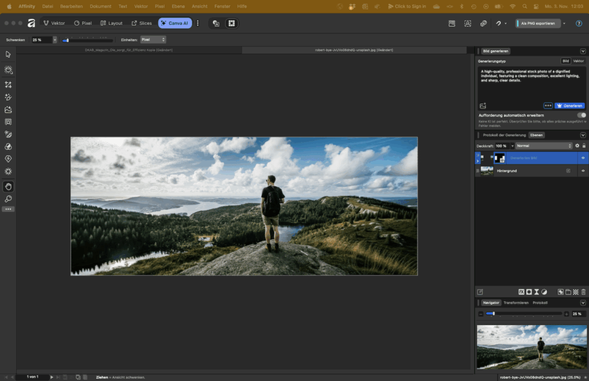Open the Ebene menu in the menu bar
The width and height of the screenshot is (589, 381).
pyautogui.click(x=178, y=6)
